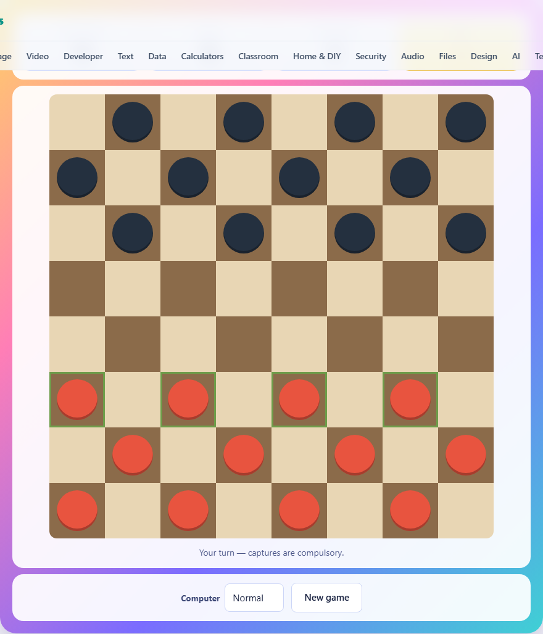Click rightmost red piece in the bottom row
This screenshot has height=634, width=543.
tap(410, 510)
